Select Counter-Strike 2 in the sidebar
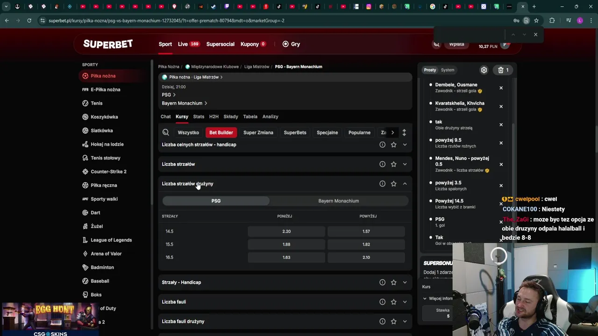 point(108,171)
